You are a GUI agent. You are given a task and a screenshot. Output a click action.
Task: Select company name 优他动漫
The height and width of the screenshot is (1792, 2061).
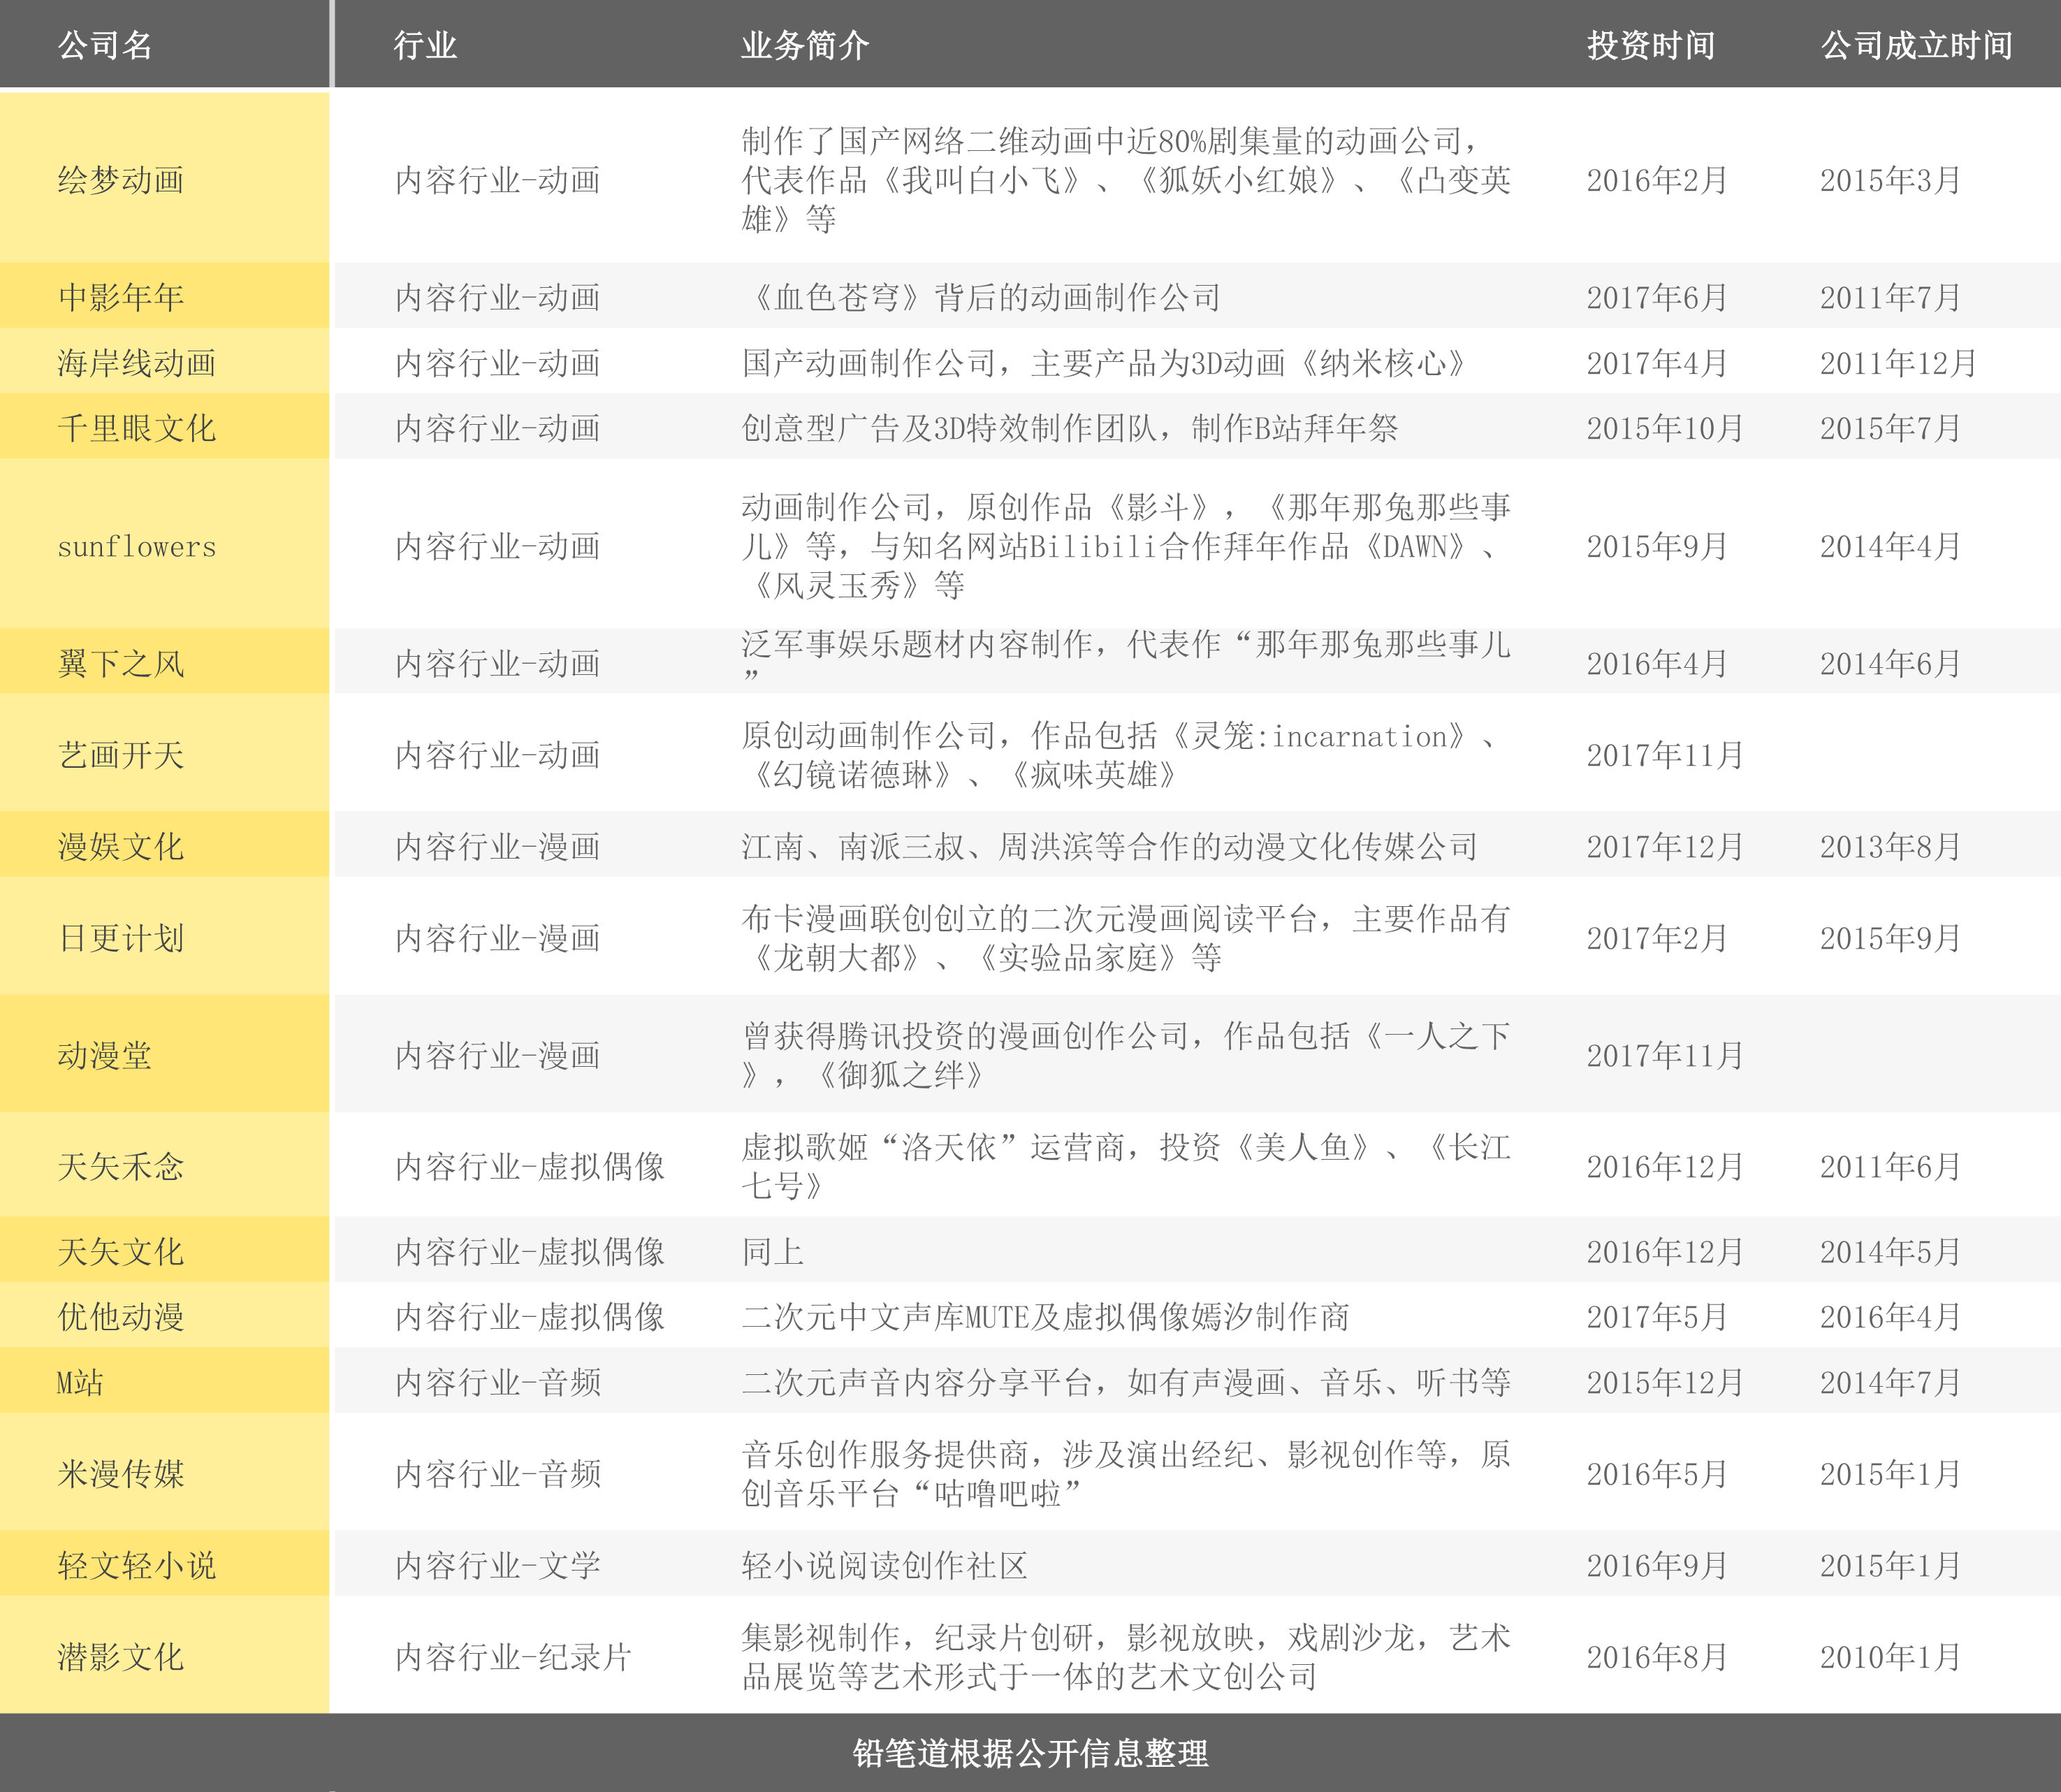click(121, 1317)
